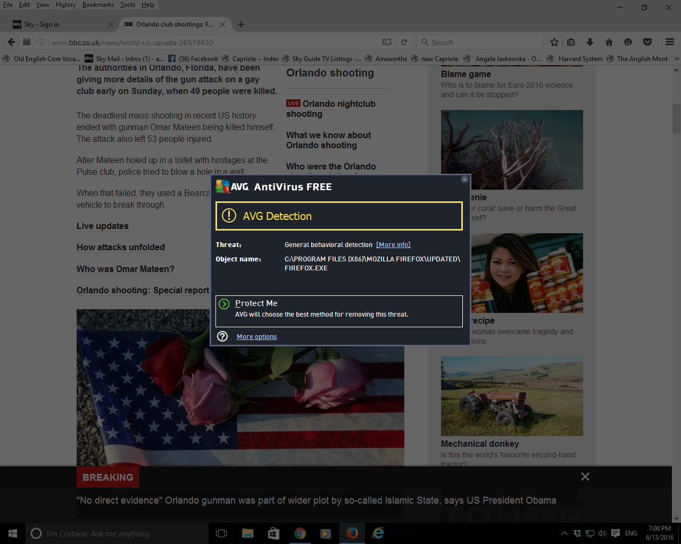The height and width of the screenshot is (544, 681).
Task: Open Mechanical donkey article headline
Action: [x=480, y=444]
